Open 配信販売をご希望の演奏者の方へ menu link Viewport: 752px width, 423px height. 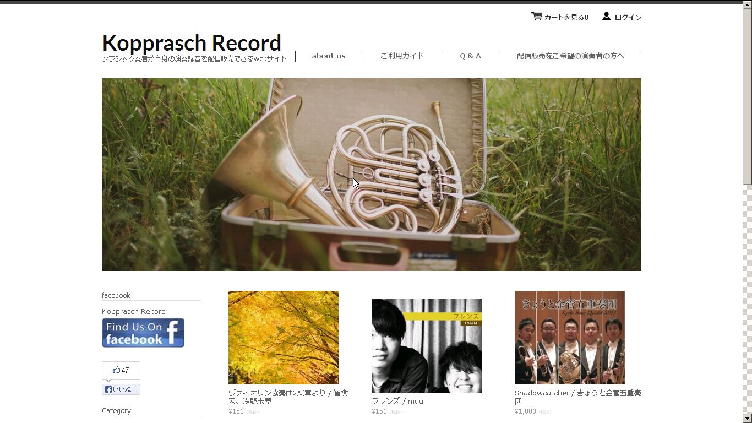point(570,56)
